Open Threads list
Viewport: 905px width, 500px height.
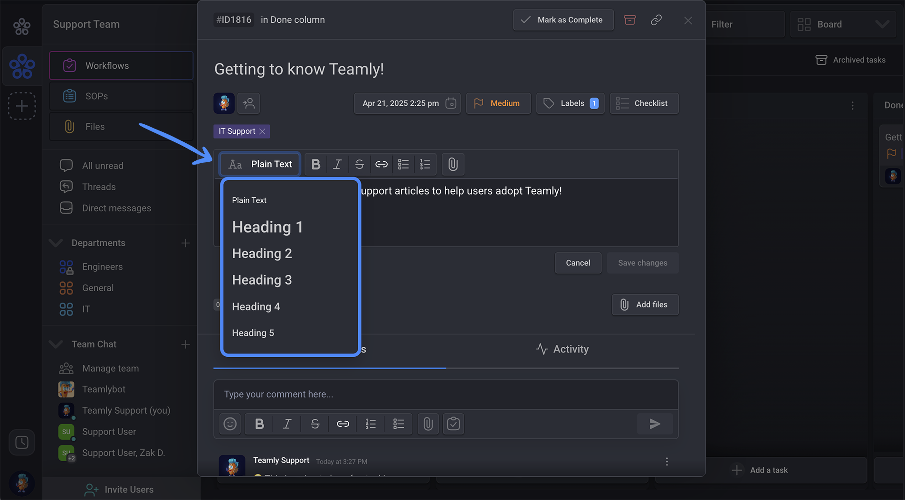99,187
